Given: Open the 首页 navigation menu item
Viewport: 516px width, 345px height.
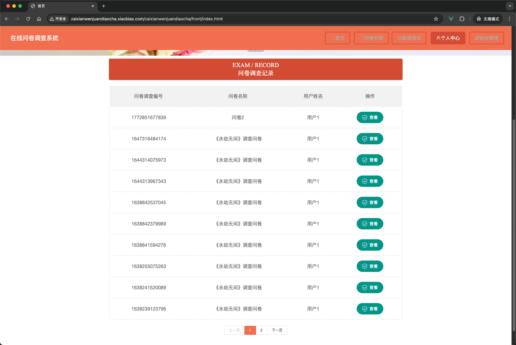Looking at the screenshot, I should pos(338,38).
